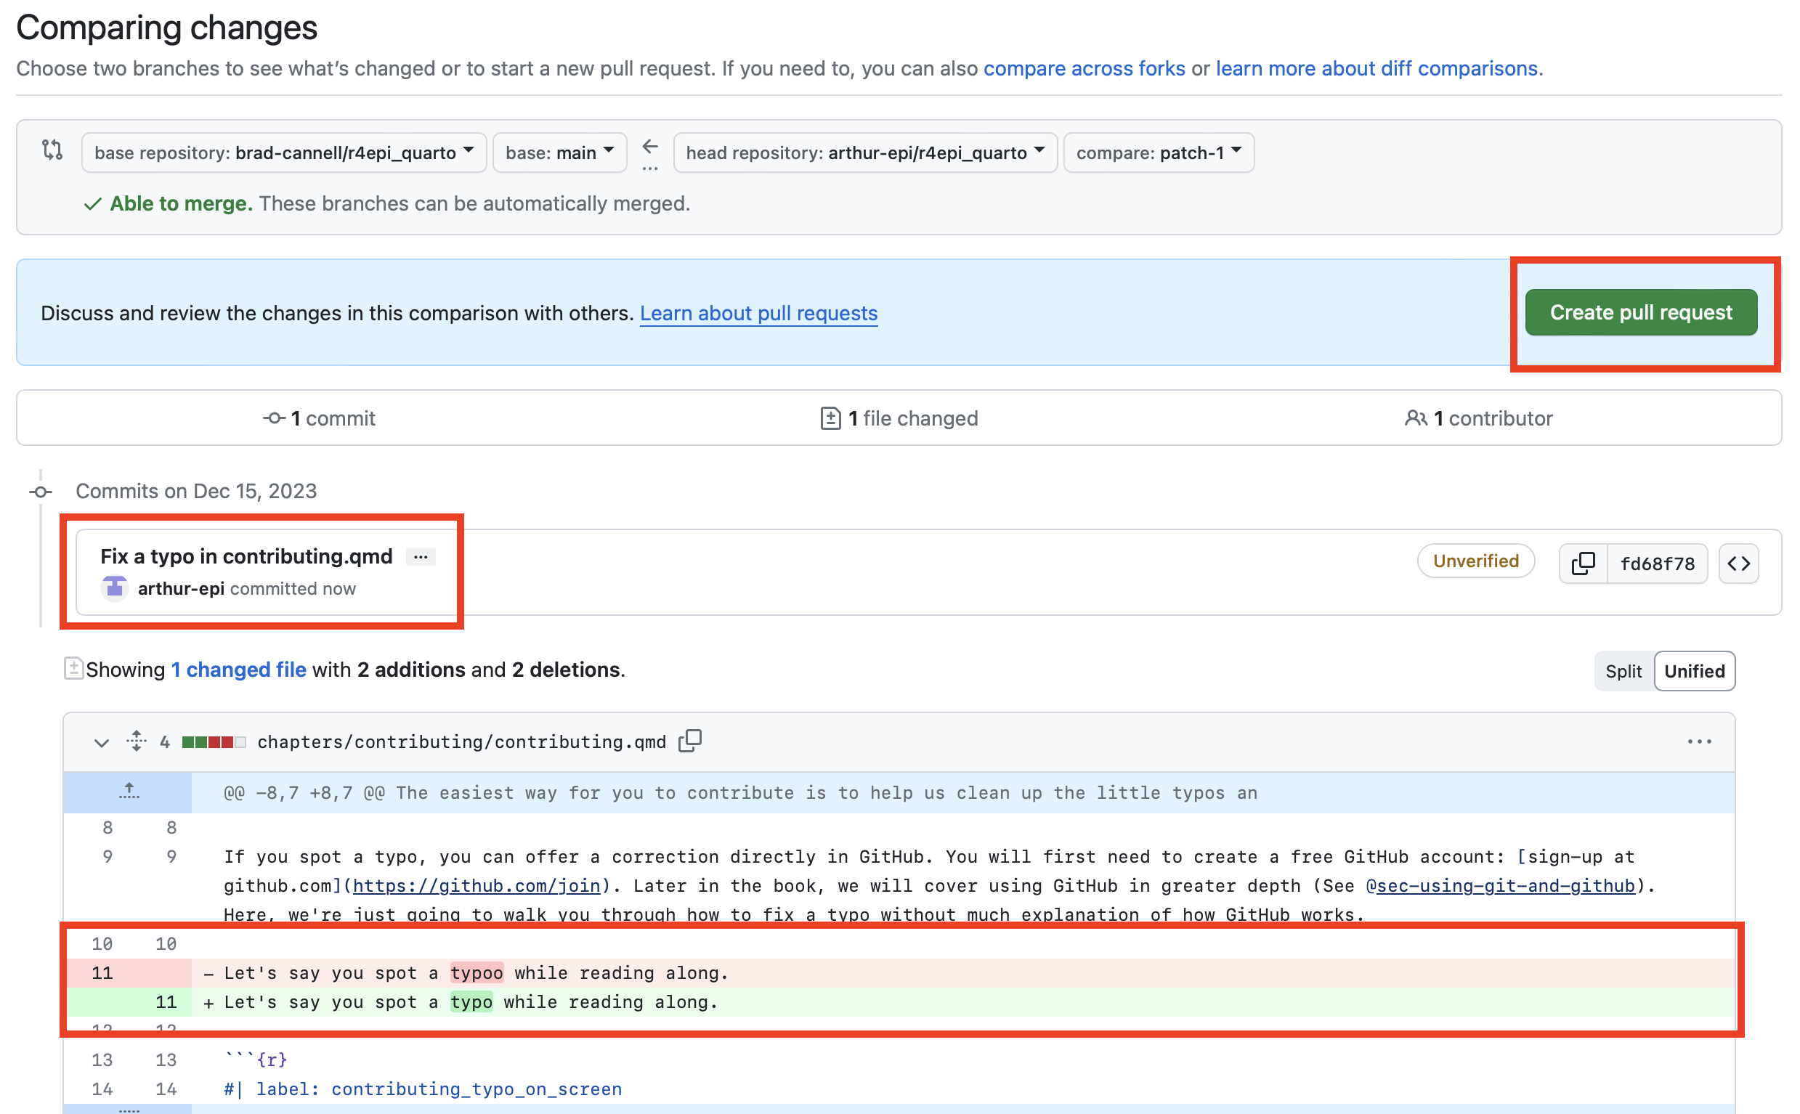Follow the compare across forks link

tap(1084, 68)
